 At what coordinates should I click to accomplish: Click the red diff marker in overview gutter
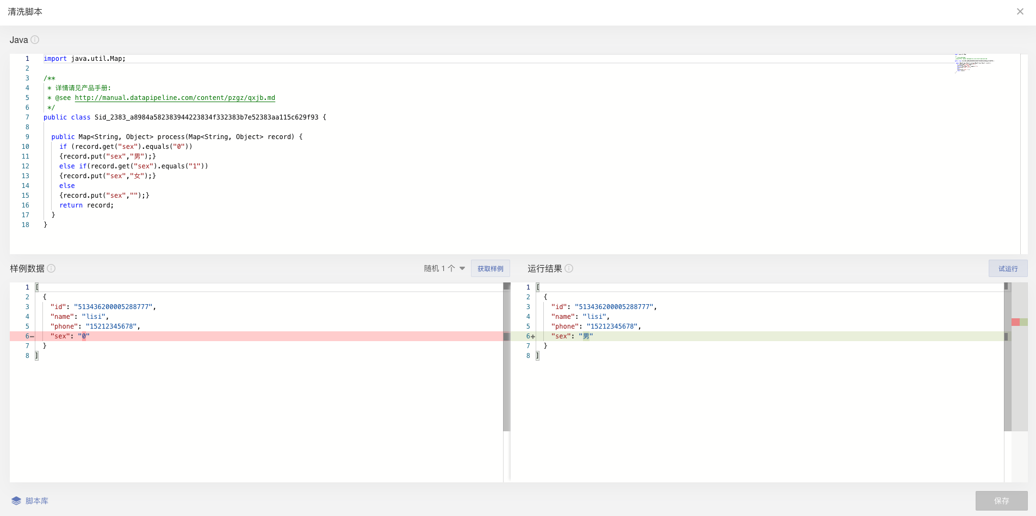(x=1015, y=322)
